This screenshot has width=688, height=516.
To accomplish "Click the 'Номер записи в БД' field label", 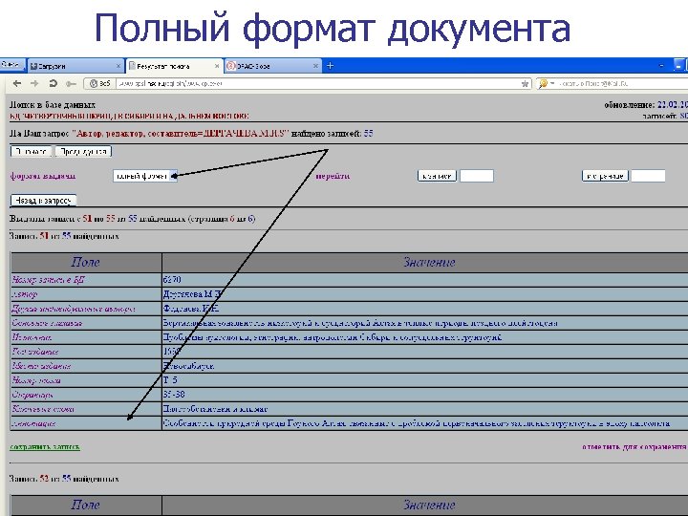I will [x=49, y=279].
